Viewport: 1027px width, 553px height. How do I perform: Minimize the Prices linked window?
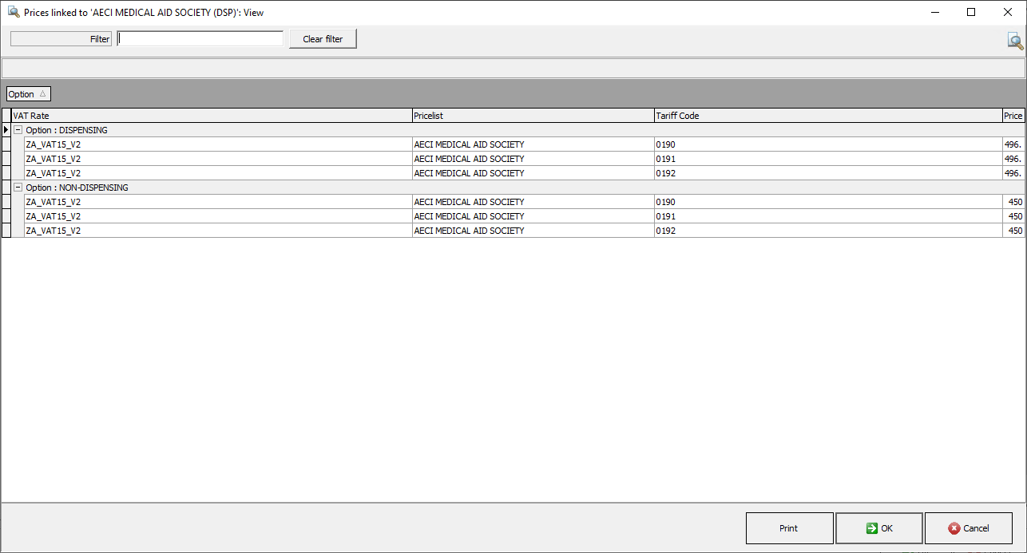pyautogui.click(x=934, y=12)
